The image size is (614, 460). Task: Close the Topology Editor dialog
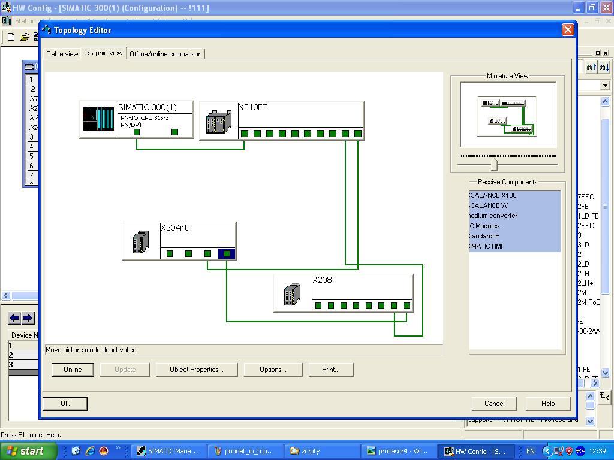pos(568,30)
